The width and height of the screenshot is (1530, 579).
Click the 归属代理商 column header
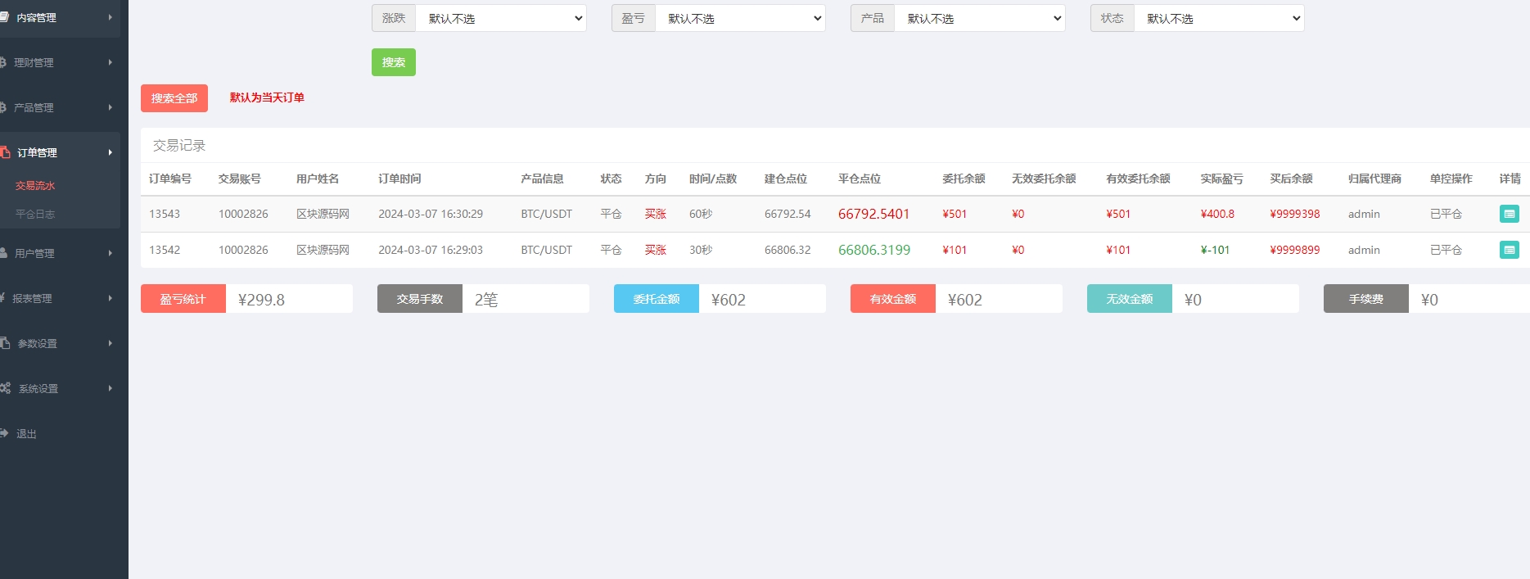click(1374, 179)
